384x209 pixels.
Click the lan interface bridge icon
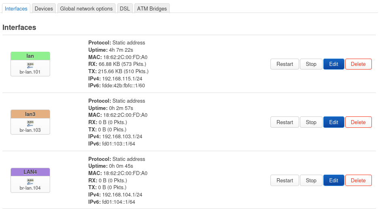pos(30,65)
